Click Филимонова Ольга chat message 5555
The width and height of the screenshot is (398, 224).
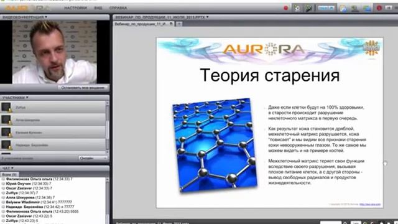(42, 212)
